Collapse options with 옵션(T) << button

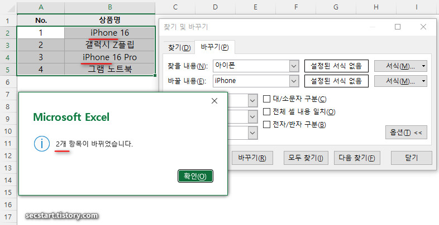click(406, 133)
